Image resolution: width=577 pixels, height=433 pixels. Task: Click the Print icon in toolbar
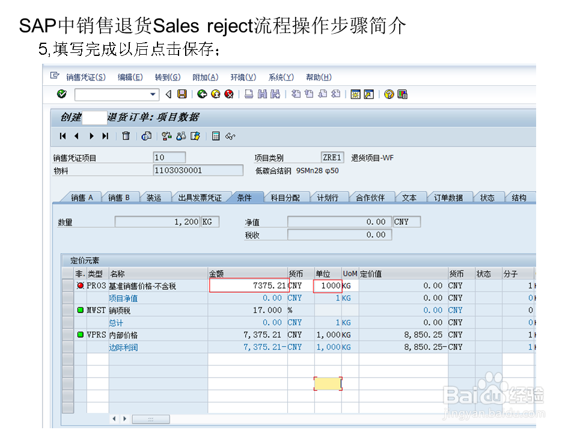point(249,94)
